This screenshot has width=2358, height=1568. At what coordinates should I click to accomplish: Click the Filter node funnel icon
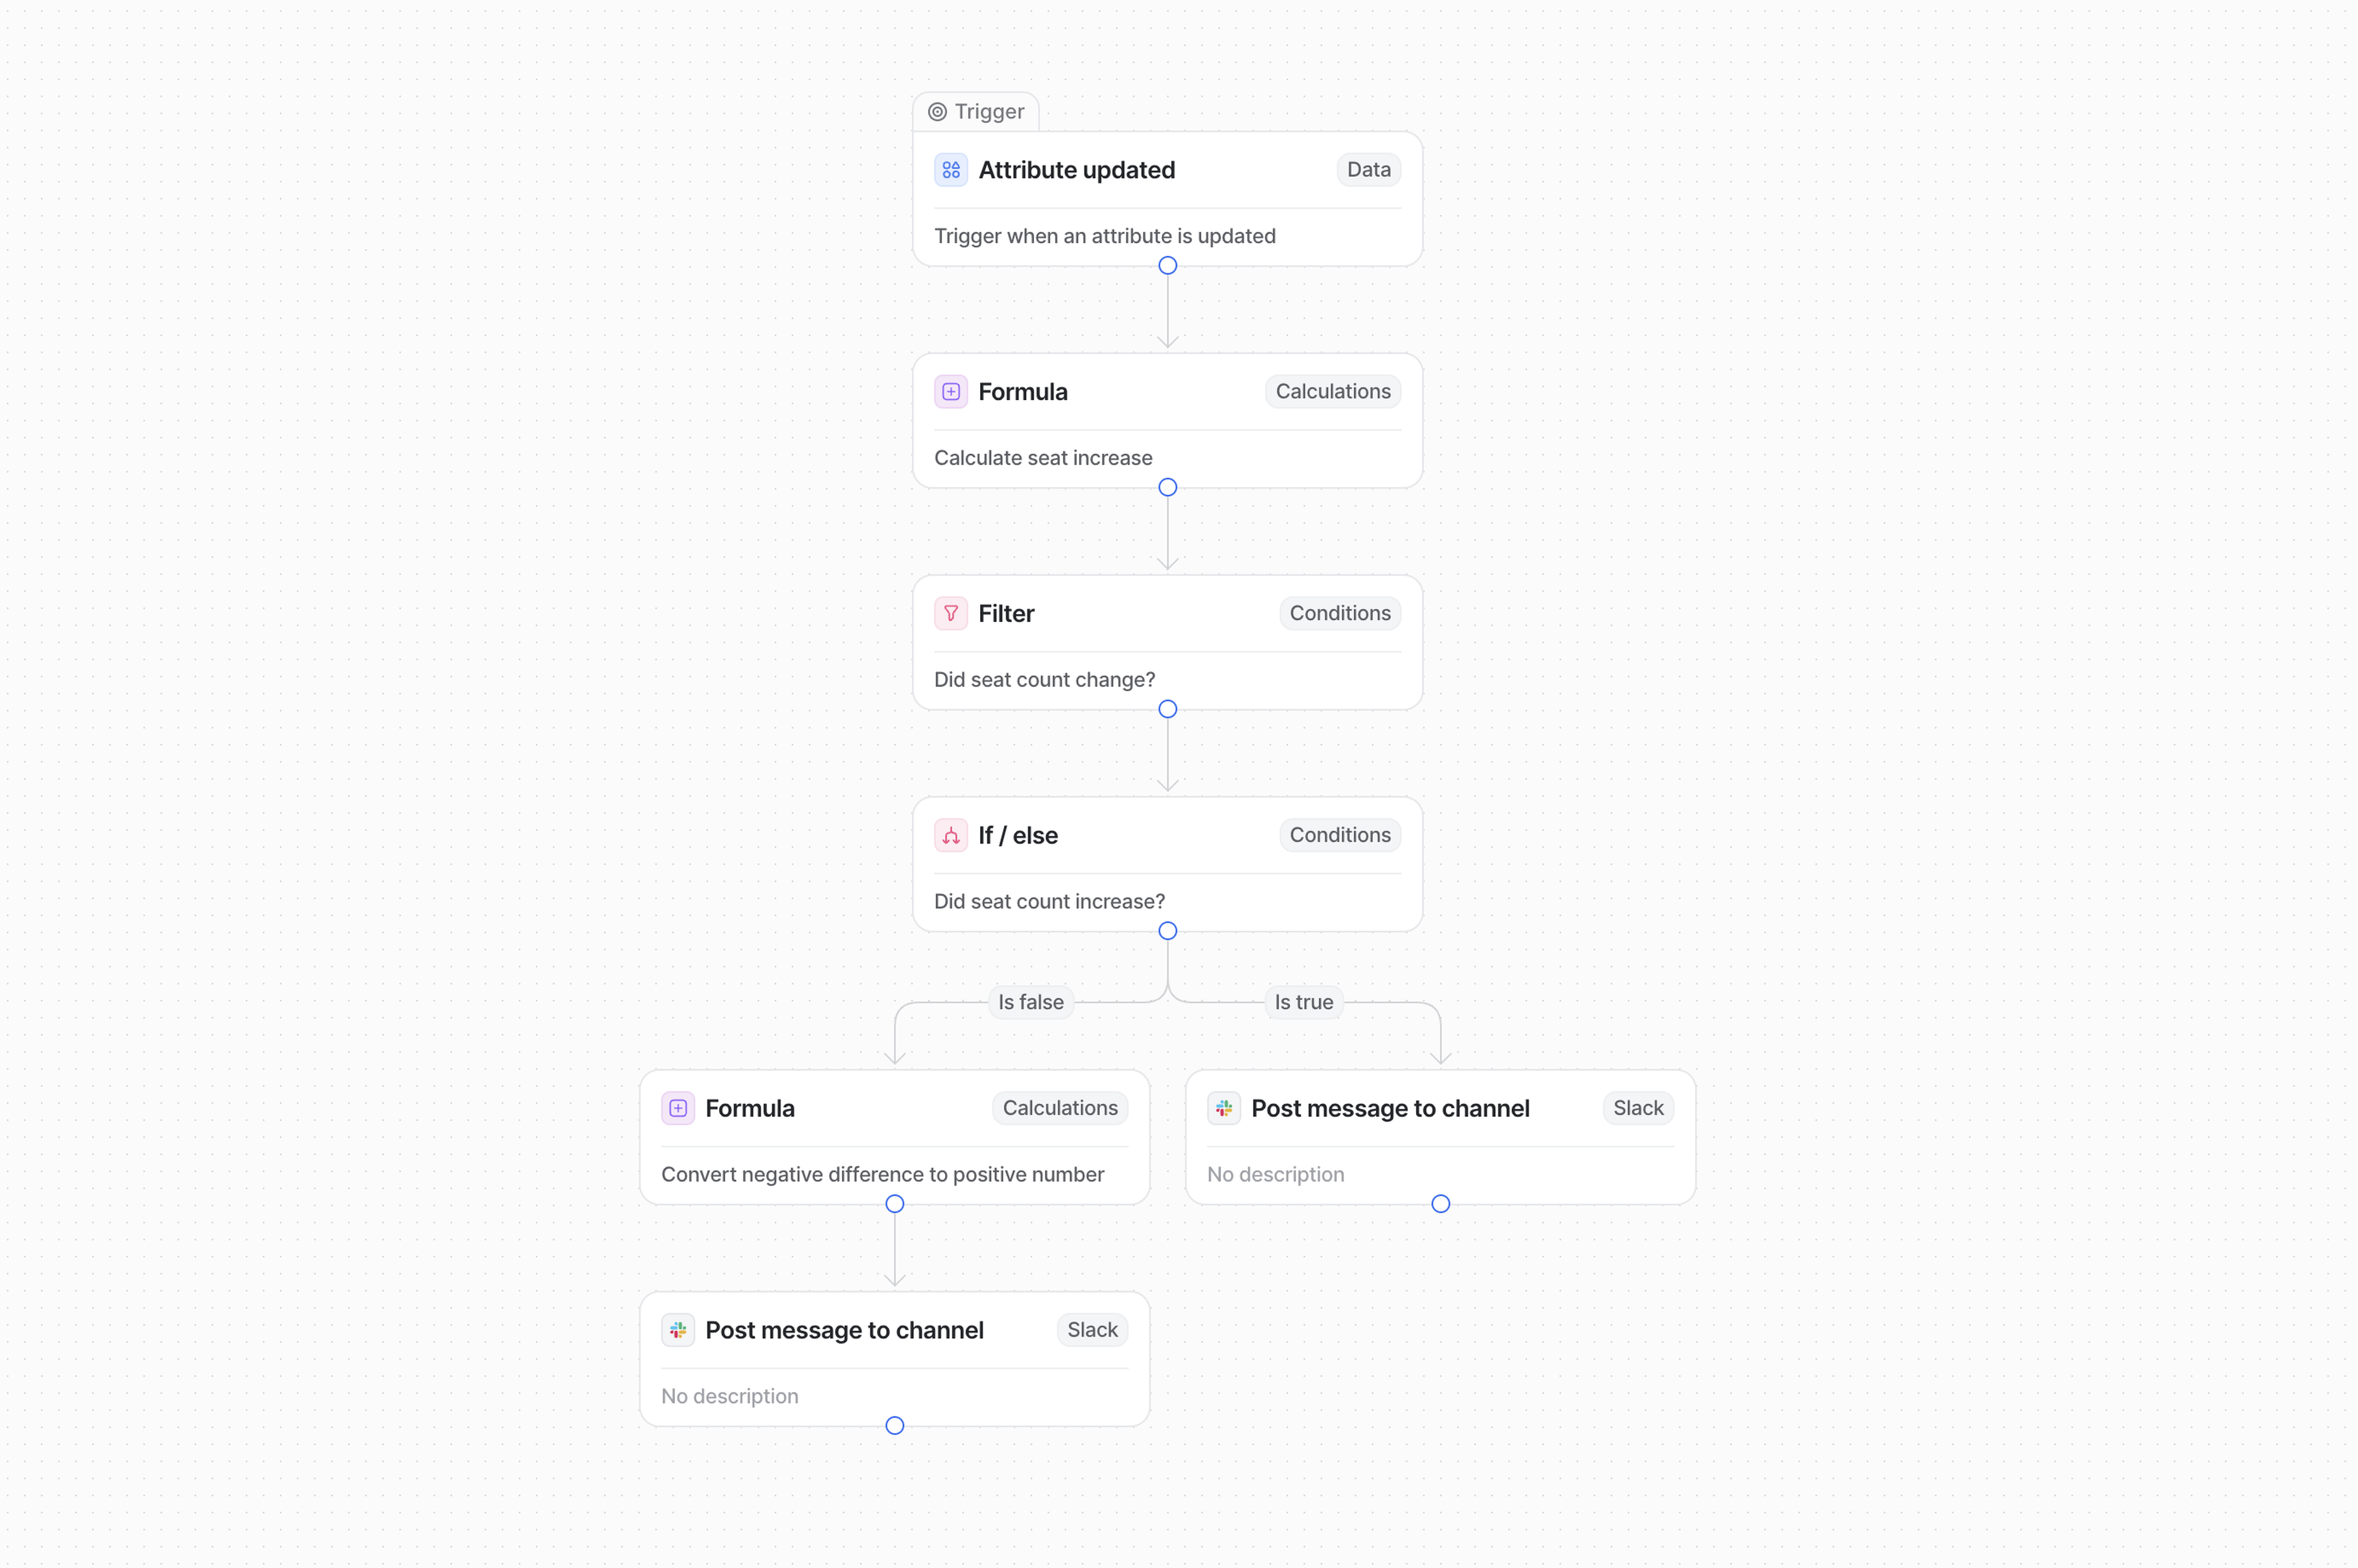tap(950, 613)
